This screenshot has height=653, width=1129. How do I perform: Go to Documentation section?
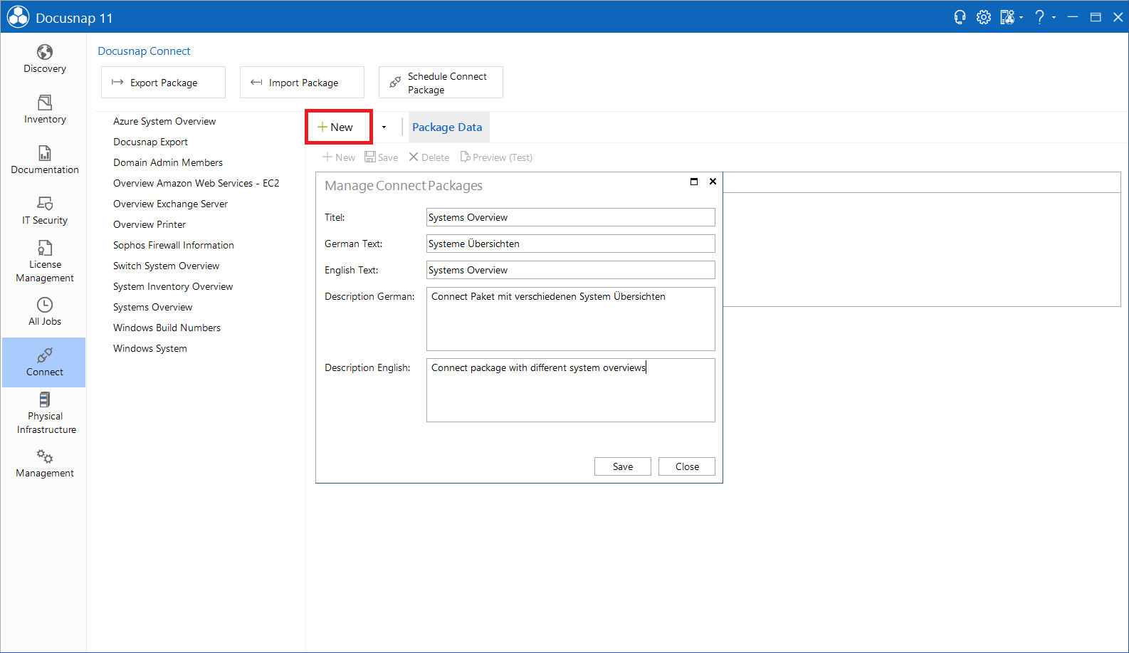[x=44, y=160]
